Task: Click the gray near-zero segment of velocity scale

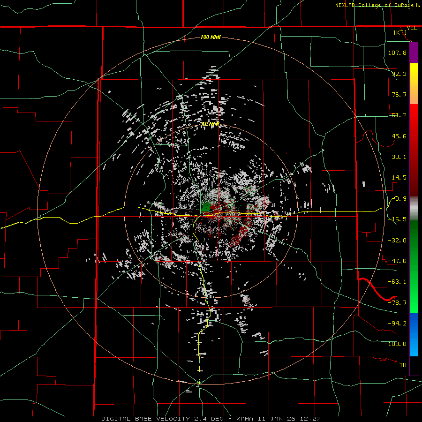Action: click(x=414, y=209)
